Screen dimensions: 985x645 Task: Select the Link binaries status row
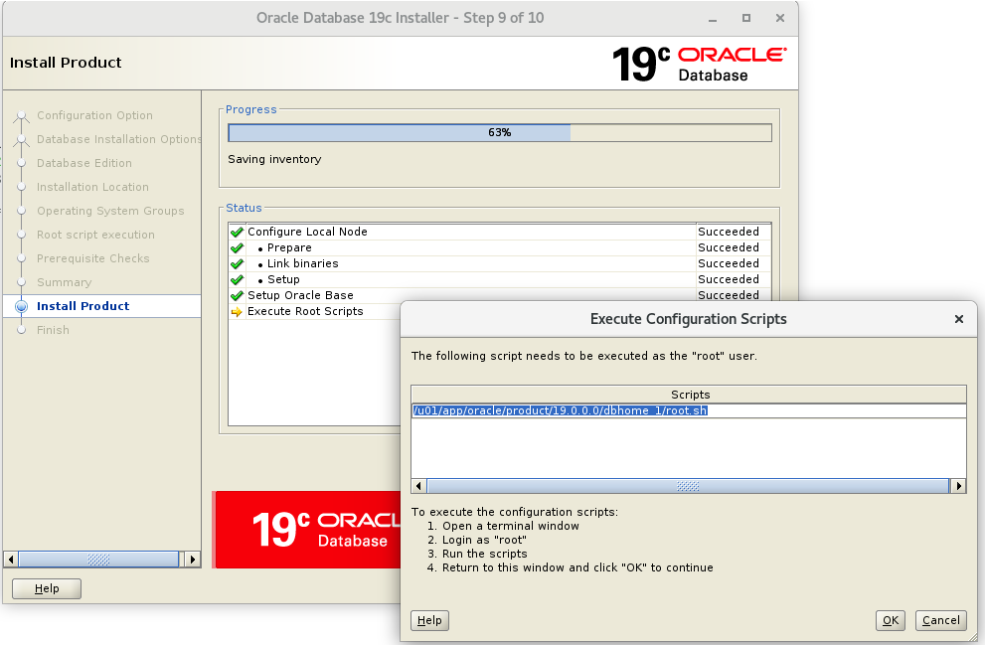point(500,263)
